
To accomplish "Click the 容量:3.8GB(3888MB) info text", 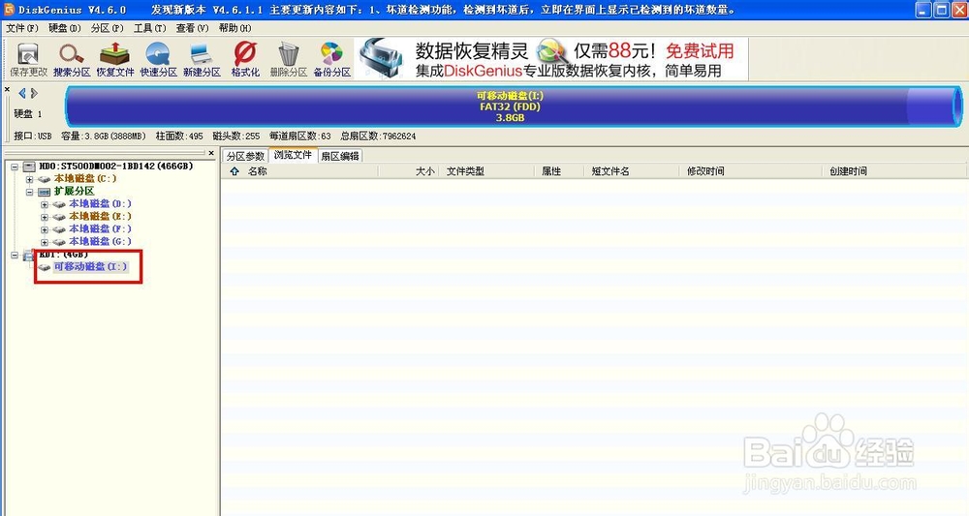I will (x=104, y=136).
